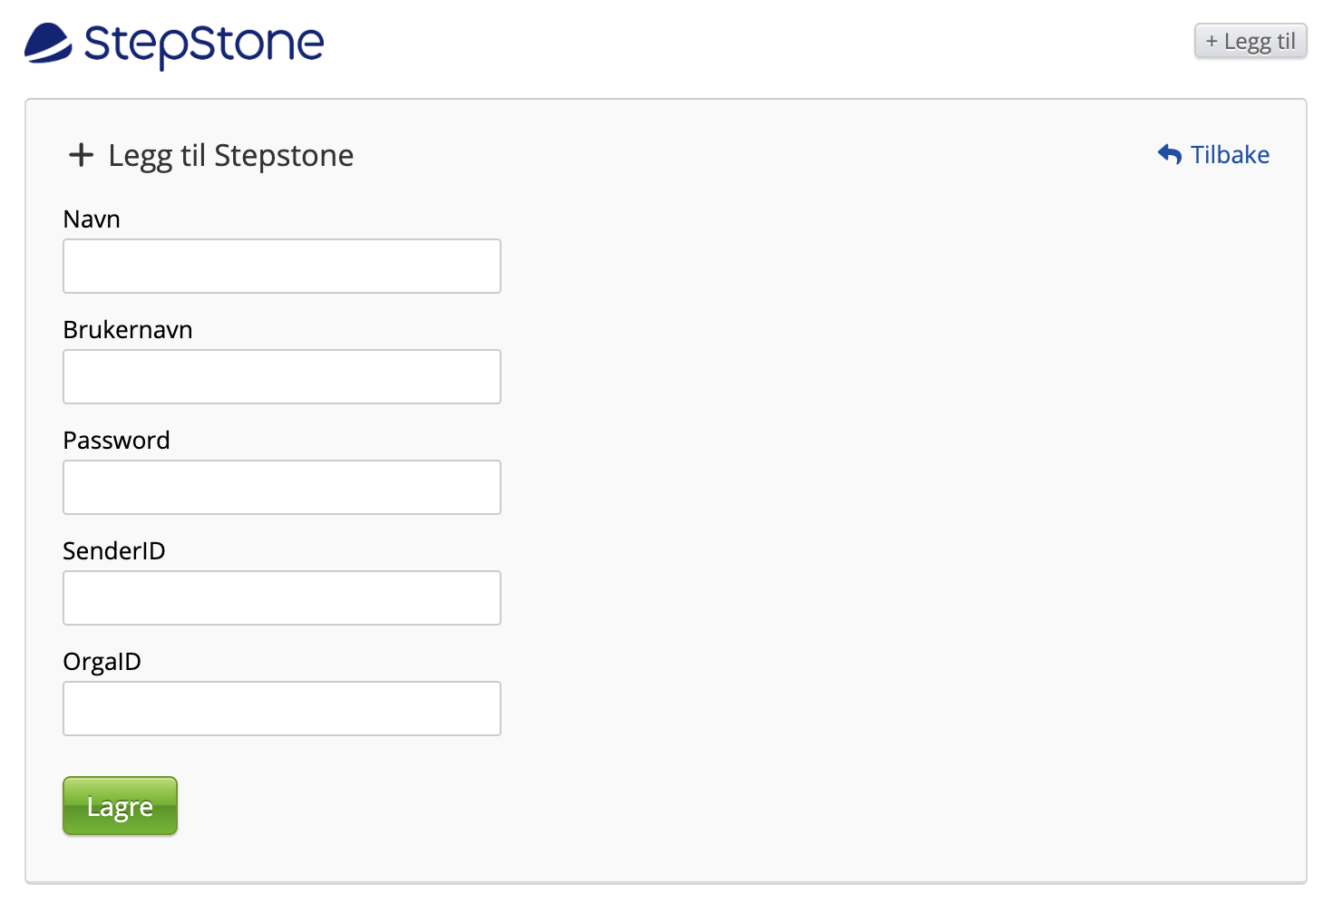
Task: Save the form with Lagre button
Action: point(120,806)
